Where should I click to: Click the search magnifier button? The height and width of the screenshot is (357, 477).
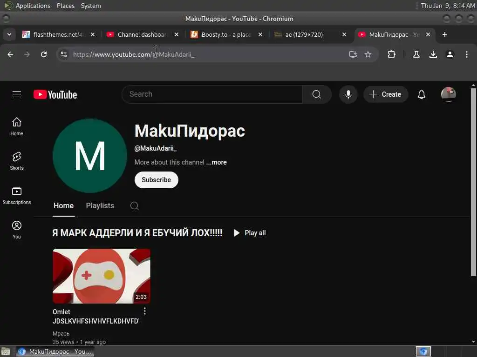317,94
